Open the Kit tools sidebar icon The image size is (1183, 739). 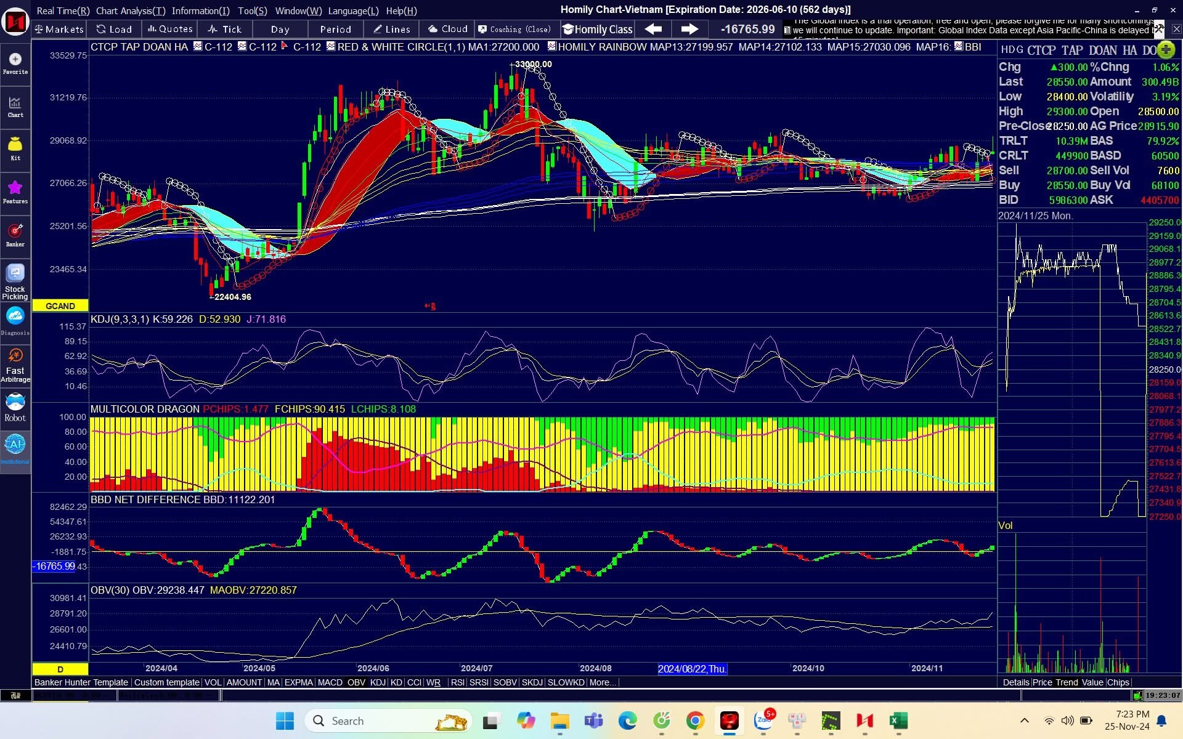(x=15, y=150)
